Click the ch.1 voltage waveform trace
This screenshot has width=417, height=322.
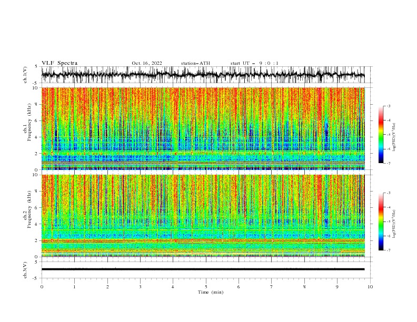click(x=203, y=75)
